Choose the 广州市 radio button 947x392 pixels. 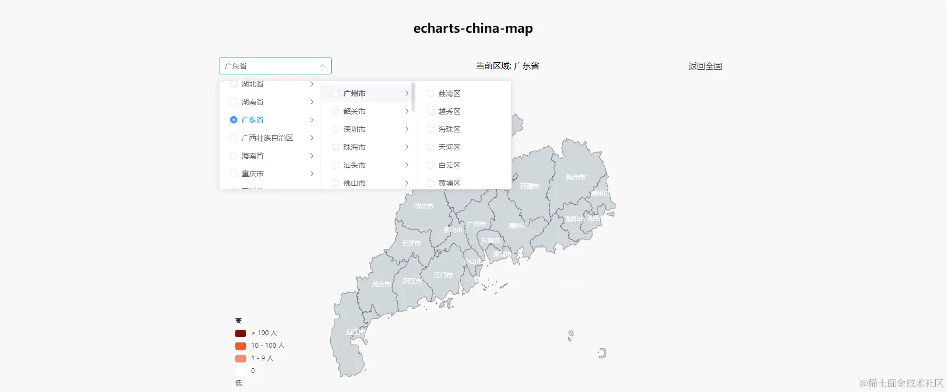(336, 93)
